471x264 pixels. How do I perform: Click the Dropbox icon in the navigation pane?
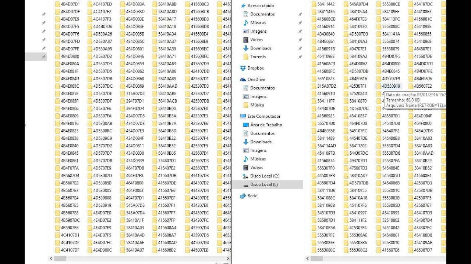243,68
